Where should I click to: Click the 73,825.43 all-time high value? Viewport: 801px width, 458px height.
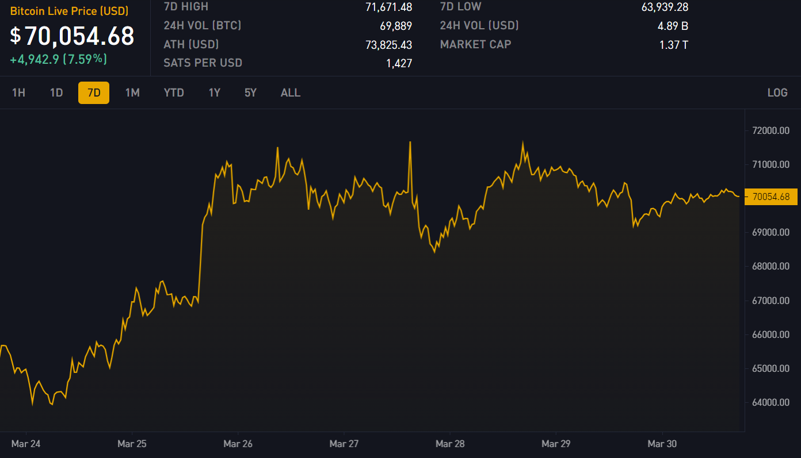coord(389,45)
